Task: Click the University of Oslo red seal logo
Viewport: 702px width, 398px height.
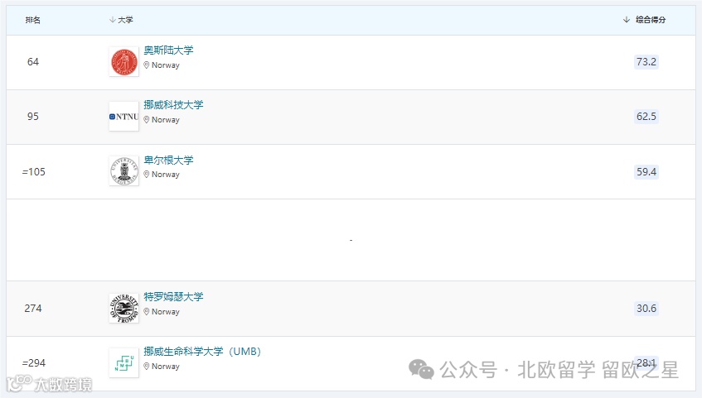Action: (x=124, y=62)
